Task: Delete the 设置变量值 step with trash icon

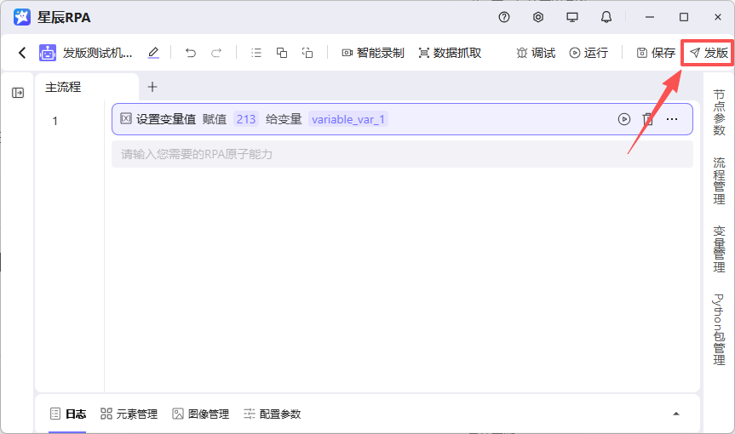Action: point(647,119)
